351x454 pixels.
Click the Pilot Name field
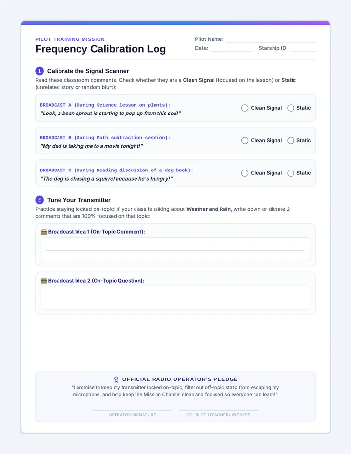tap(271, 39)
